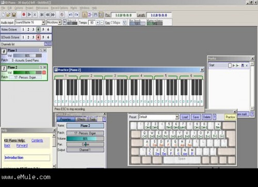Solo the Piano 2 channel with S
This screenshot has width=258, height=187.
41,67
